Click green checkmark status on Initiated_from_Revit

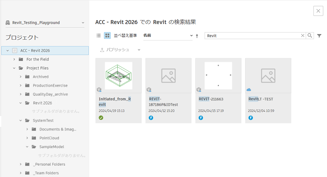(101, 118)
